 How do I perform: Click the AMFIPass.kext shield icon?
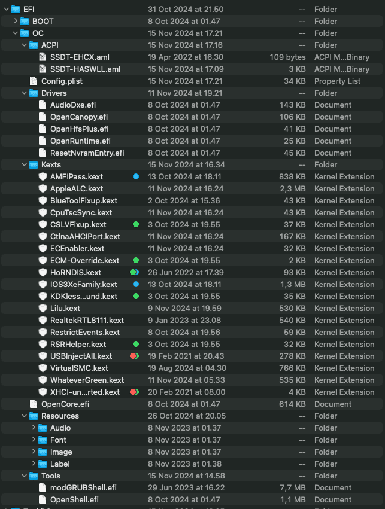(x=43, y=176)
